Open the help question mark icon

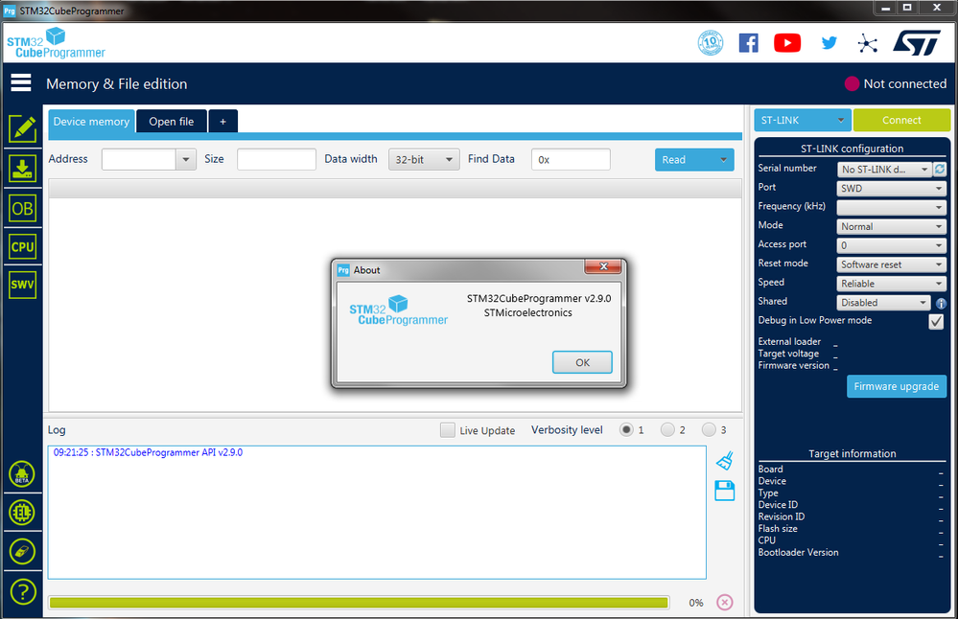tap(23, 591)
